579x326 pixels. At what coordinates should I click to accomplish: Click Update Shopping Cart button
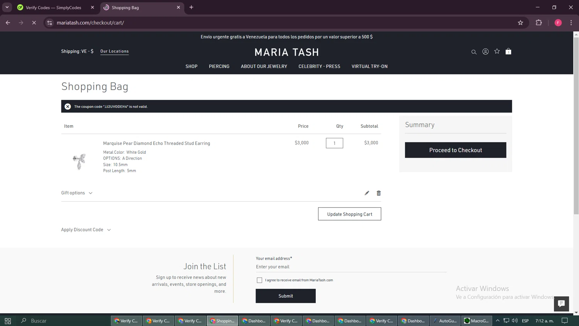click(349, 214)
